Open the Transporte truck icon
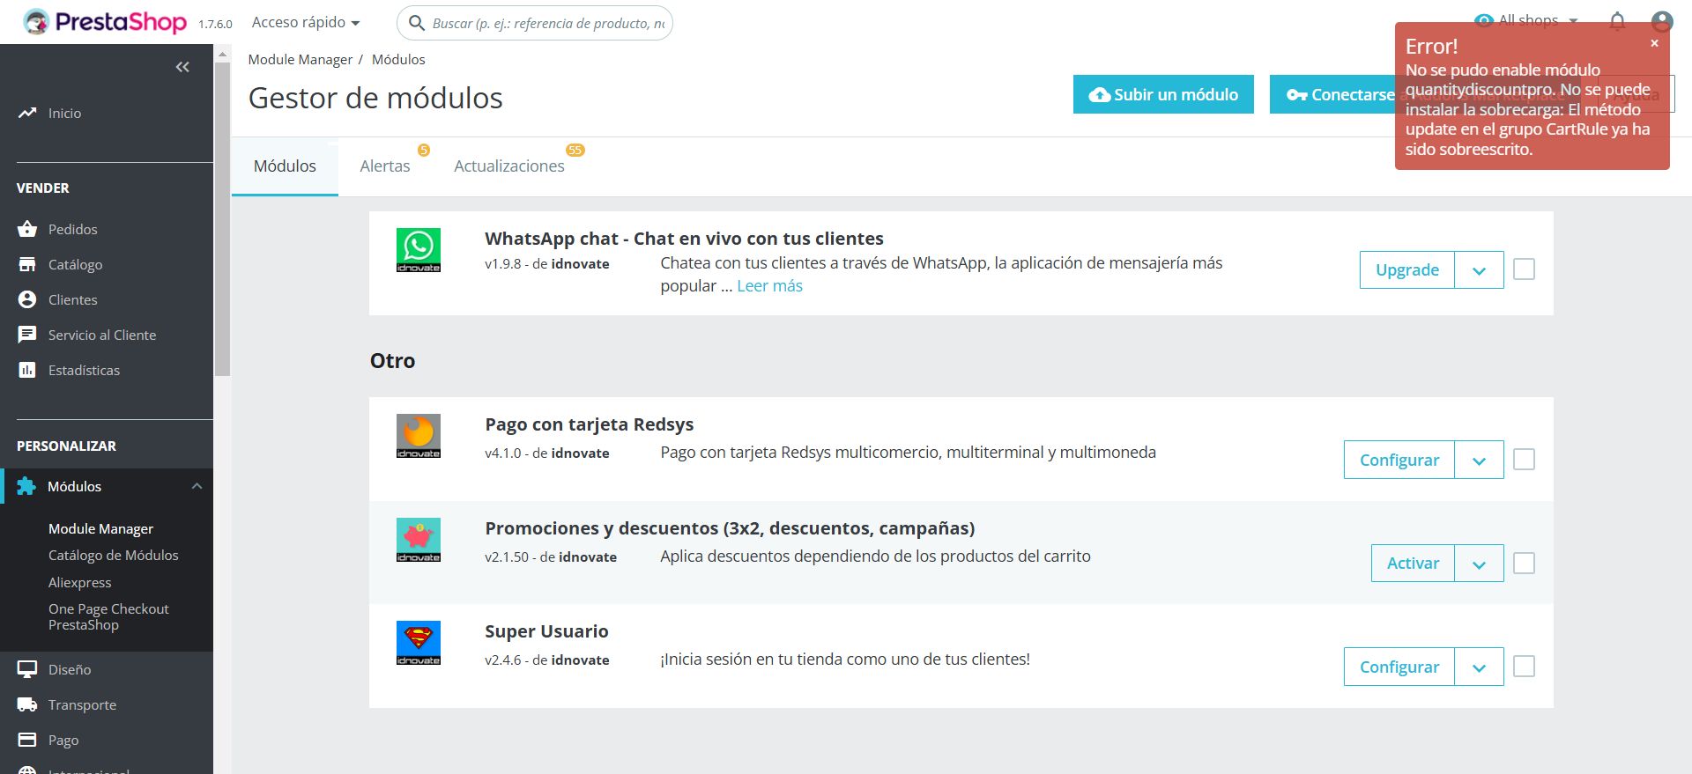The image size is (1692, 774). tap(27, 704)
